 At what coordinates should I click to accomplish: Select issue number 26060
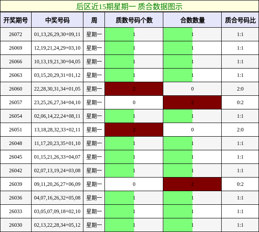(x=15, y=89)
